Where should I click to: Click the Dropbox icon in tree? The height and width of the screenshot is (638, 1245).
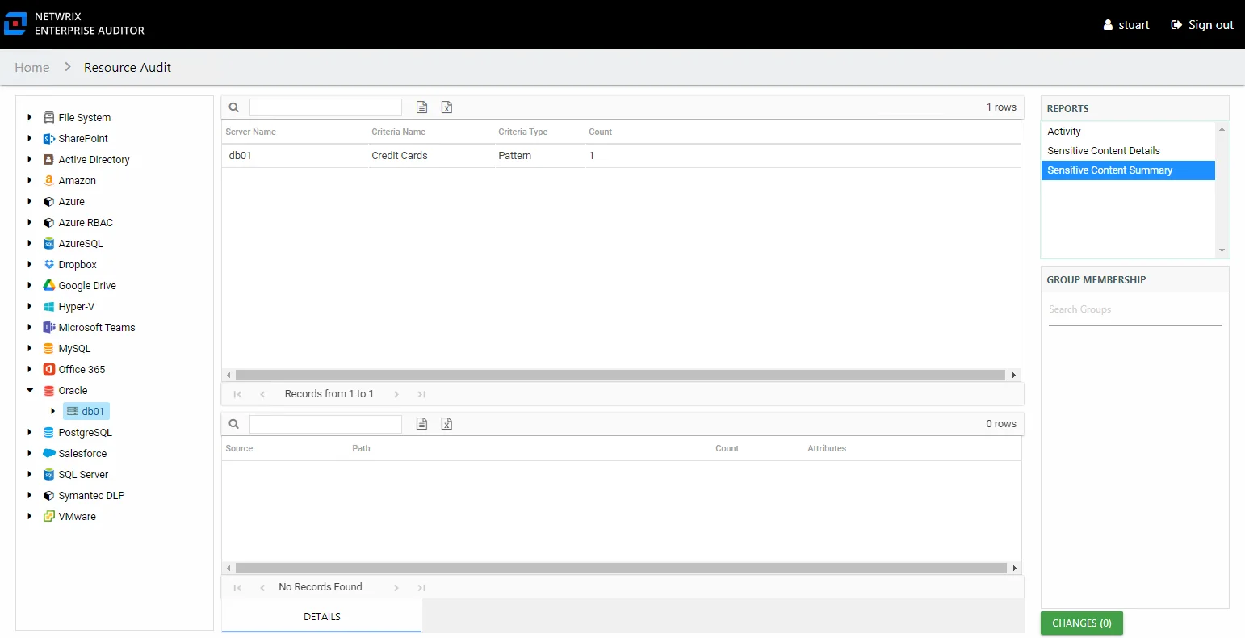click(49, 264)
